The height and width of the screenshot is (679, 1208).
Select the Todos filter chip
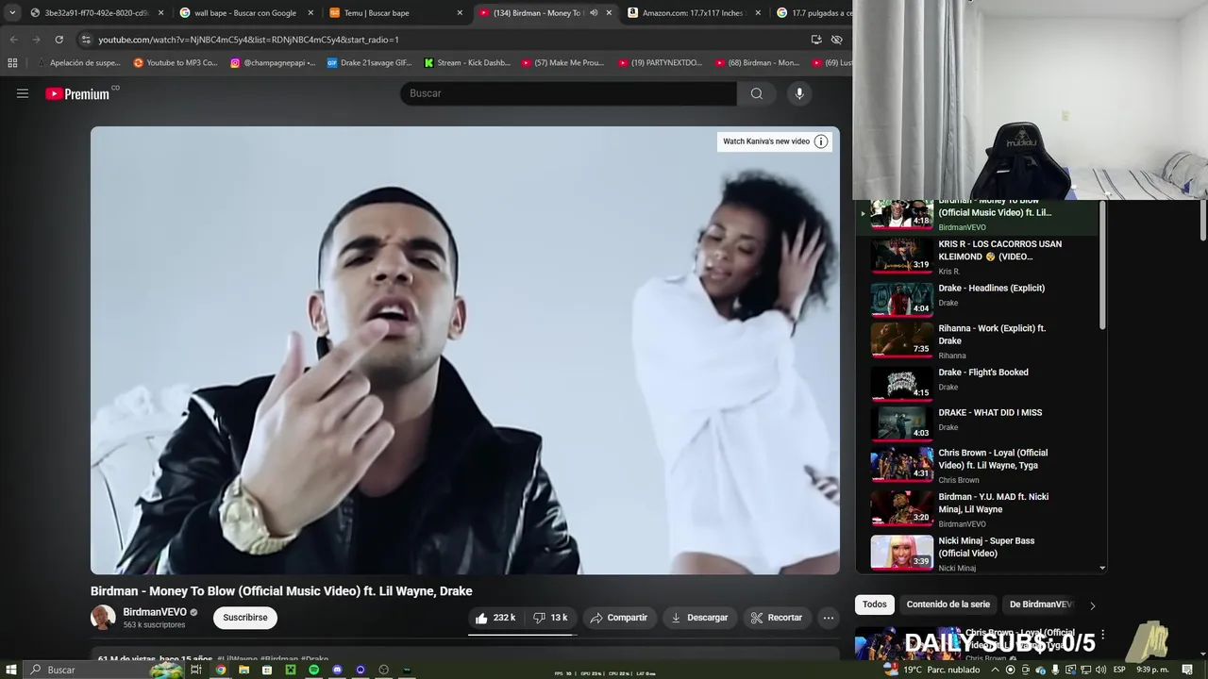[875, 604]
